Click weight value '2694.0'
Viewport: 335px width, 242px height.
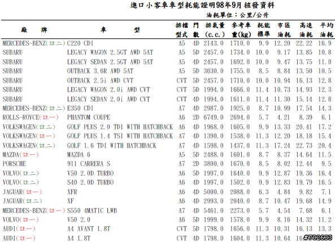click(x=240, y=118)
